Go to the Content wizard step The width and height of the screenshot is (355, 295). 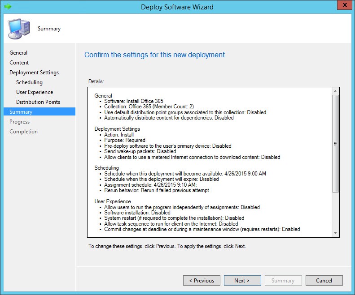[x=19, y=63]
